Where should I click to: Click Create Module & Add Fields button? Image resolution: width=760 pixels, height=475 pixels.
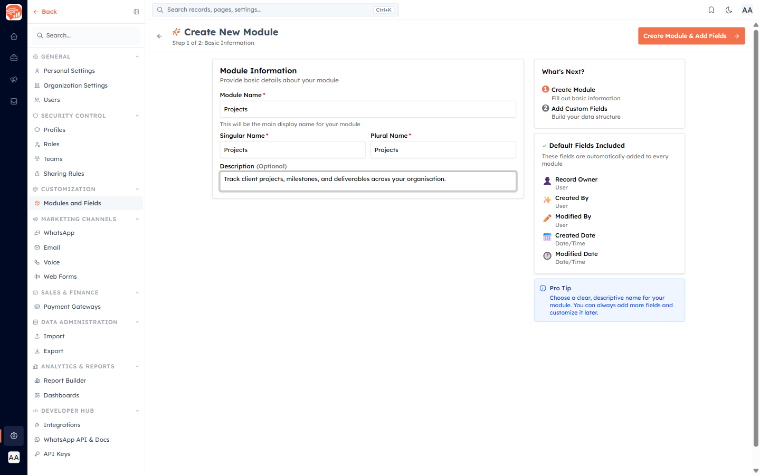(691, 36)
